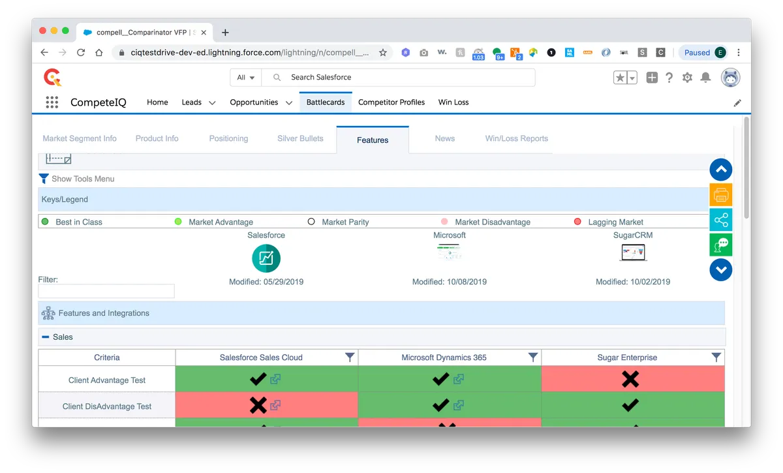The width and height of the screenshot is (783, 473).
Task: Click the Search Salesforce field
Action: (x=398, y=78)
